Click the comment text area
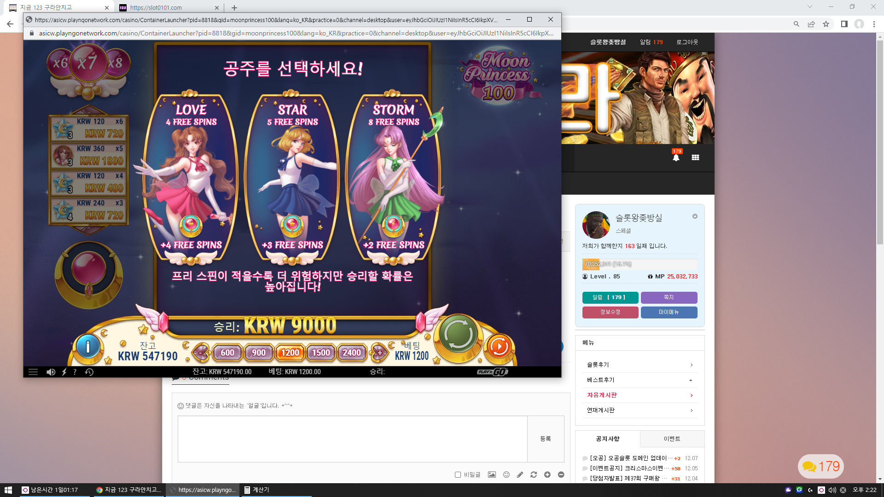Image resolution: width=884 pixels, height=497 pixels. click(353, 439)
